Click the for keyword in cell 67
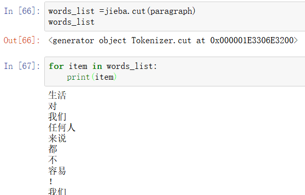The height and width of the screenshot is (195, 305). point(56,66)
